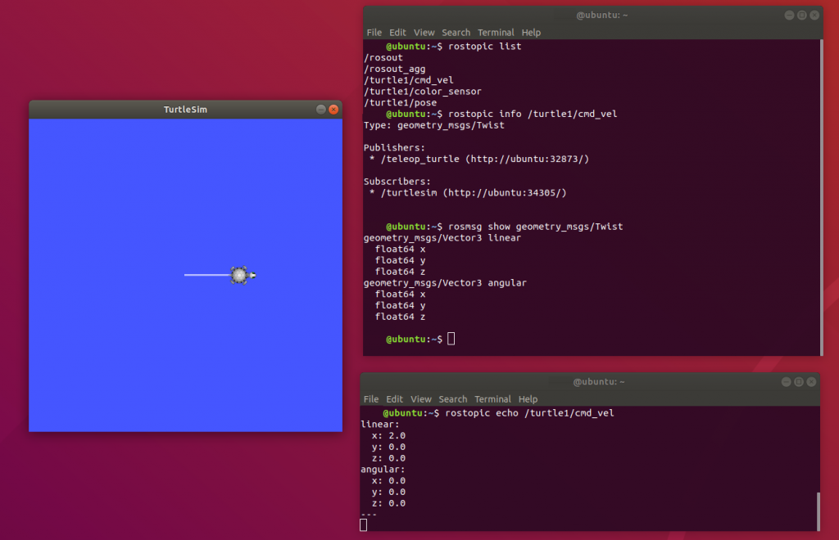Click the white trail line behind turtle
The height and width of the screenshot is (540, 839).
[205, 275]
